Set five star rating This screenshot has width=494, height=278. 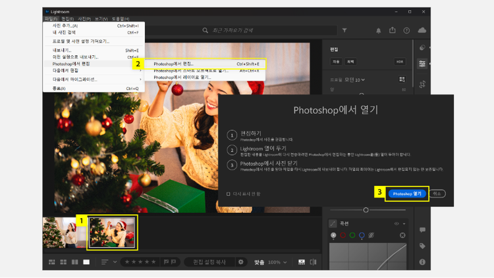153,262
